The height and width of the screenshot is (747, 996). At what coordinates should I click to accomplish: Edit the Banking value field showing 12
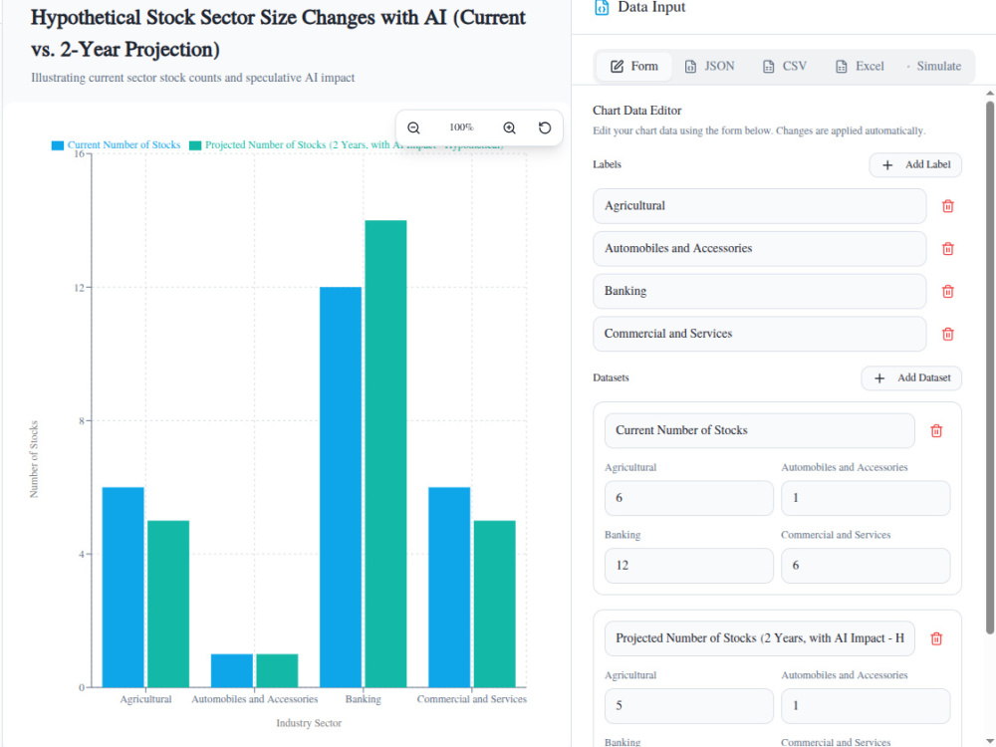click(x=689, y=566)
